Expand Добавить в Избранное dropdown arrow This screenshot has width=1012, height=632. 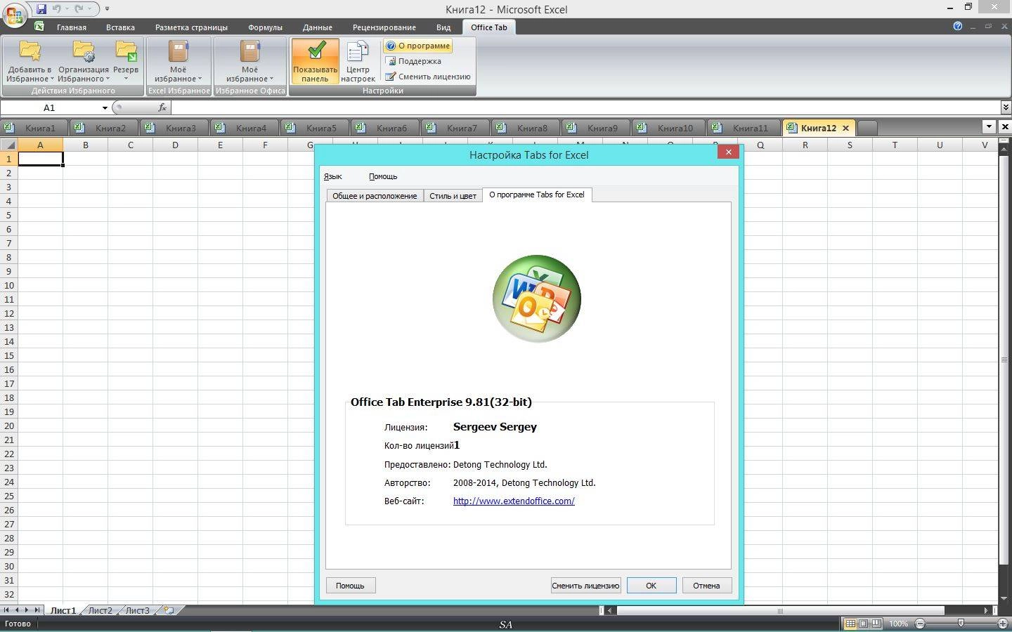(x=53, y=79)
